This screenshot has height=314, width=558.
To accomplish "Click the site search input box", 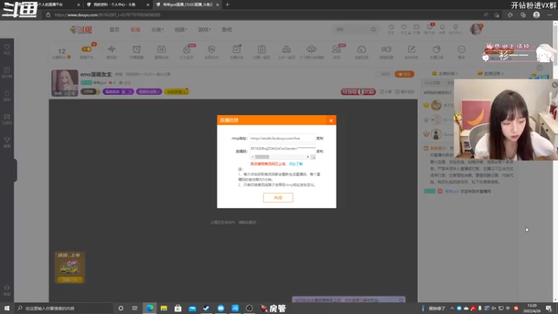I will pos(352,29).
